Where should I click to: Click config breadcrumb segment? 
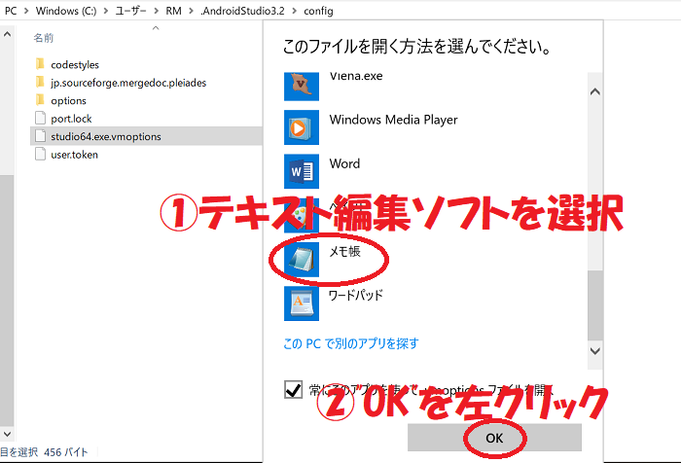318,11
